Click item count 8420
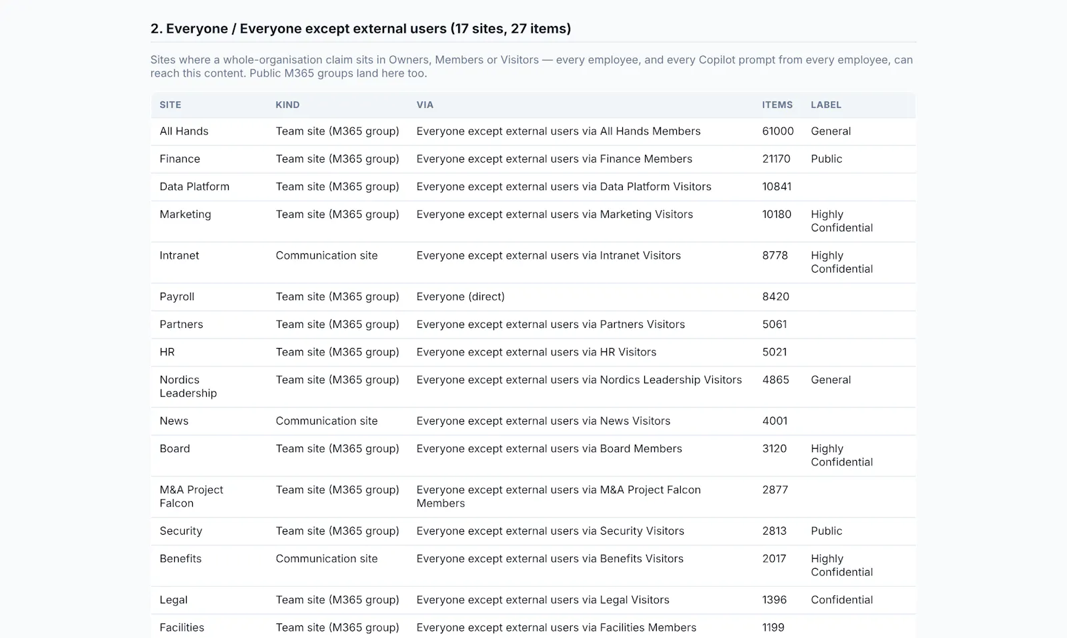Screen dimensions: 1067x638 tap(776, 297)
